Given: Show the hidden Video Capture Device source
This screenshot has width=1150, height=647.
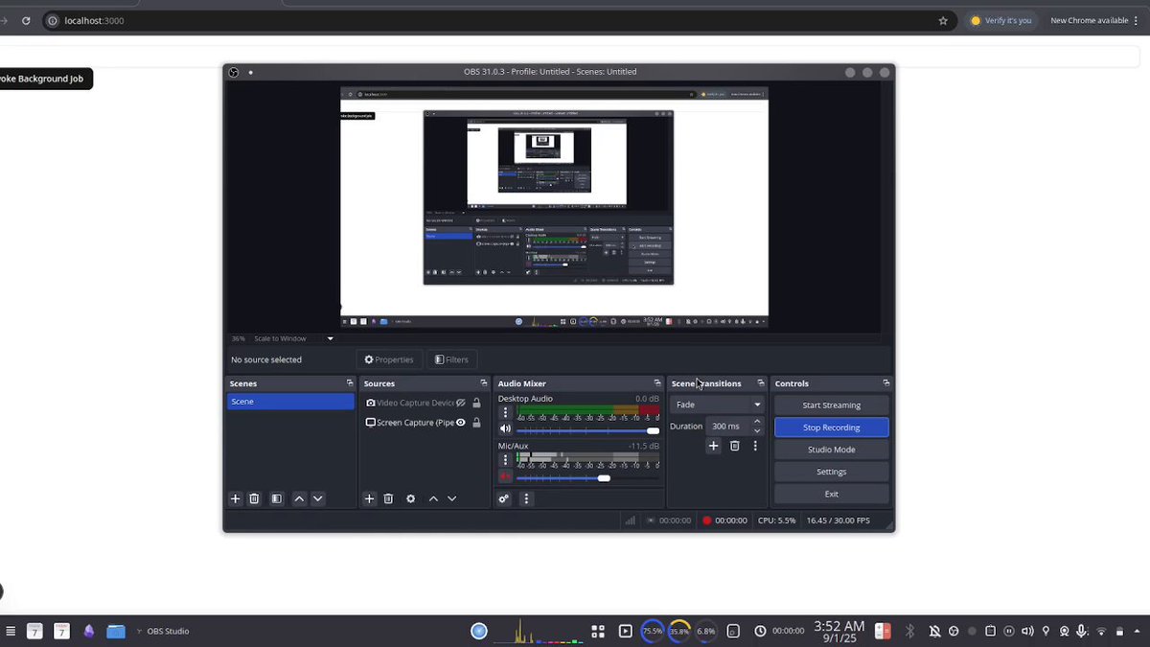Looking at the screenshot, I should (461, 403).
